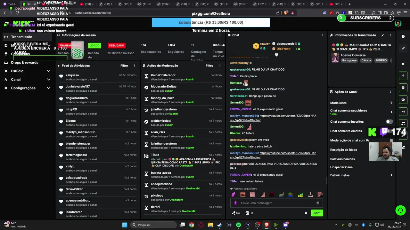Image resolution: width=410 pixels, height=230 pixels.
Task: Select Drops & rewards in left sidebar
Action: tap(25, 62)
